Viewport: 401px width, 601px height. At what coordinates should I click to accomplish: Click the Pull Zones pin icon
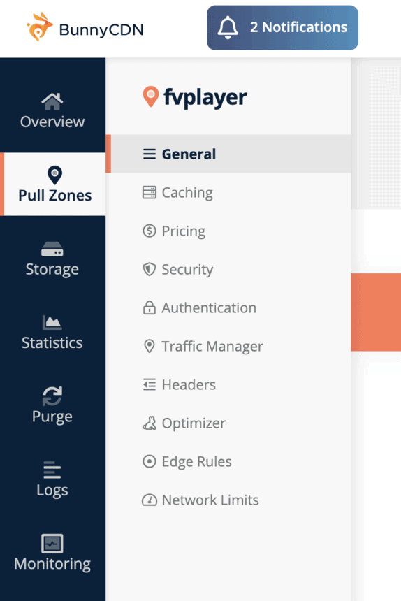[54, 175]
